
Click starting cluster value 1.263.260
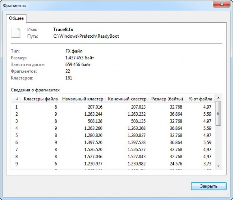[93, 128]
